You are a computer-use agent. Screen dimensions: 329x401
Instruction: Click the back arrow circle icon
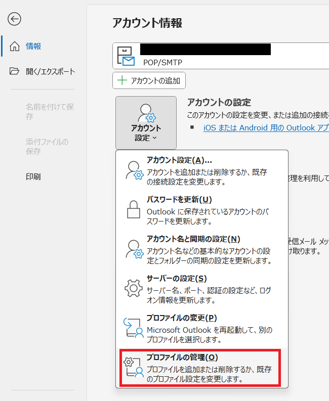(14, 19)
